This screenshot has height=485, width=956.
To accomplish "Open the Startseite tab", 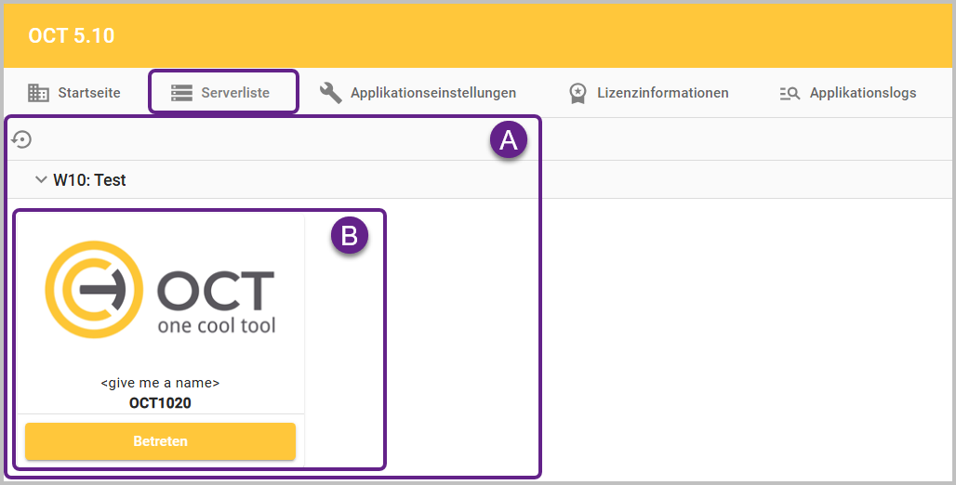I will click(x=88, y=93).
